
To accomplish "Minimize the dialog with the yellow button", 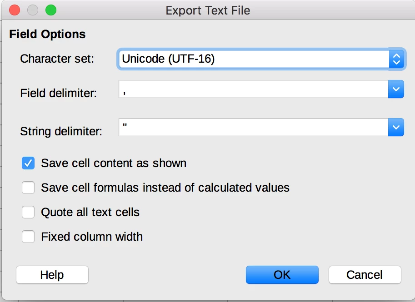I will (x=33, y=10).
